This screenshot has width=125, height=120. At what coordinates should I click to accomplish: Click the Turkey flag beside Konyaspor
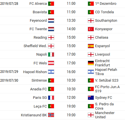[91, 29]
